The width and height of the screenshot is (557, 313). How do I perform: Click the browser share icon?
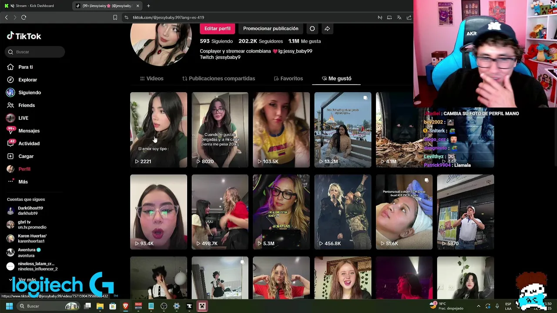(x=409, y=17)
